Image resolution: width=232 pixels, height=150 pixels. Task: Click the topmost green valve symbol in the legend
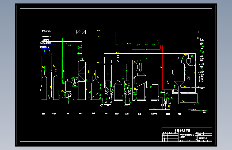(x=202, y=42)
